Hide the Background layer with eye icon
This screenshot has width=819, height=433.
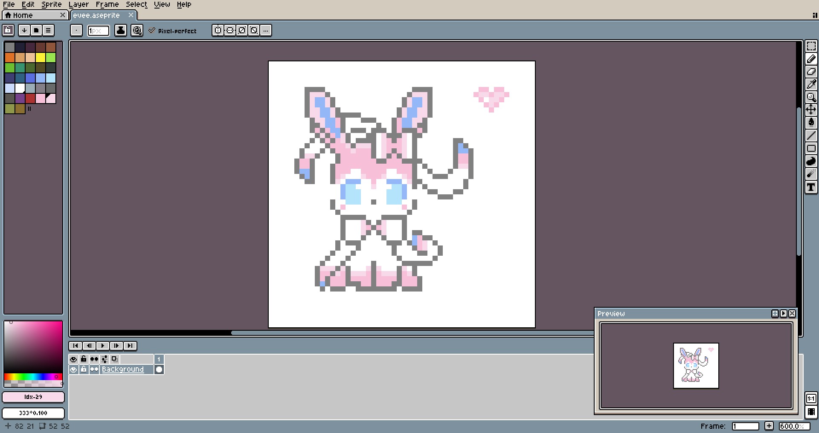73,369
